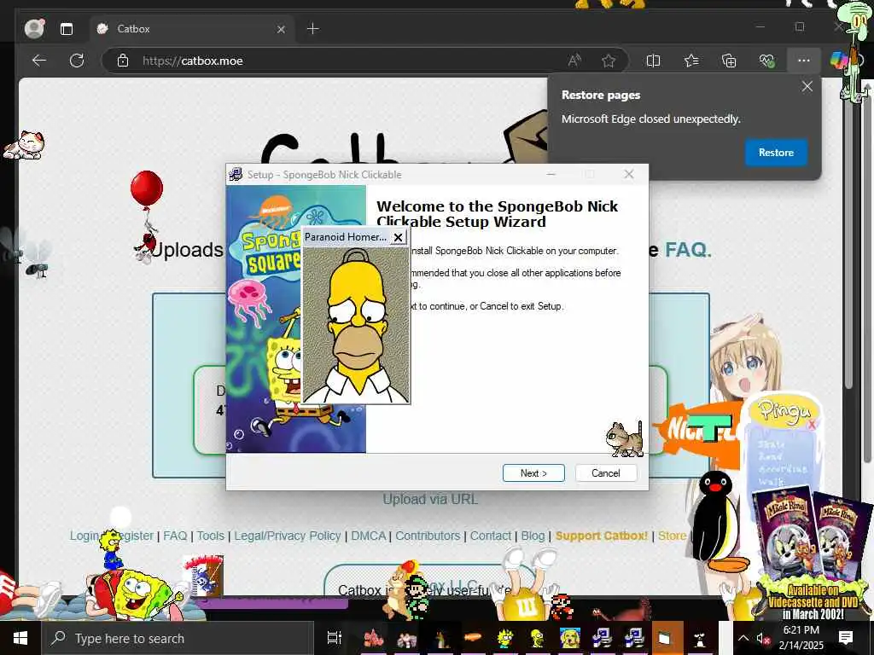Open Homer Simpson taskbar icon
The width and height of the screenshot is (874, 655).
(537, 638)
